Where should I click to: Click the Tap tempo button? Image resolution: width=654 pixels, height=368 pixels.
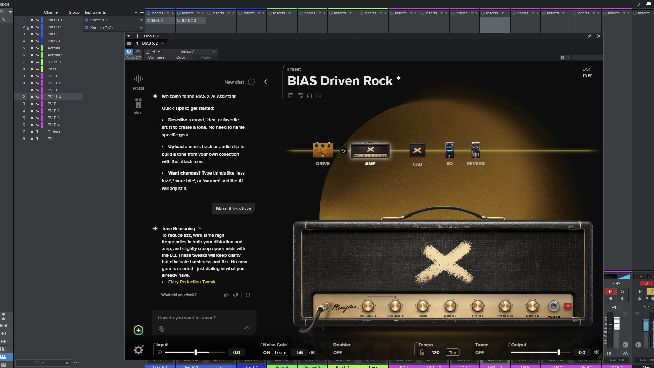coord(452,352)
